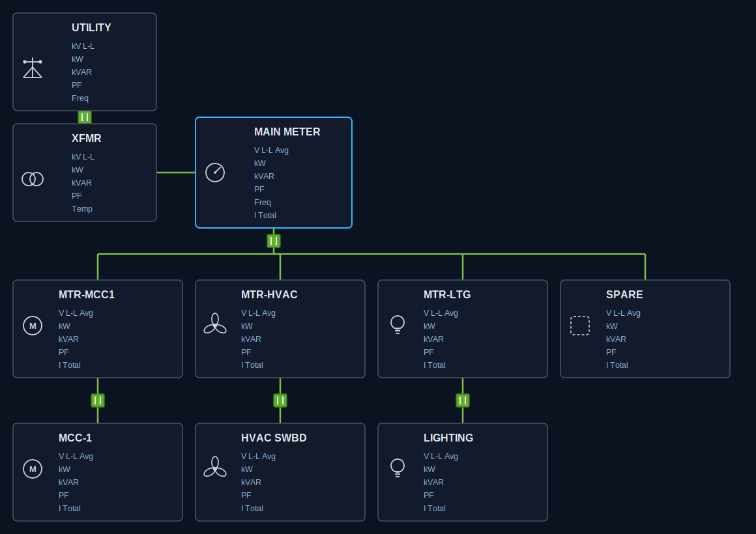The height and width of the screenshot is (534, 756).
Task: Click the motor icon in MCC-1 card
Action: (x=33, y=469)
